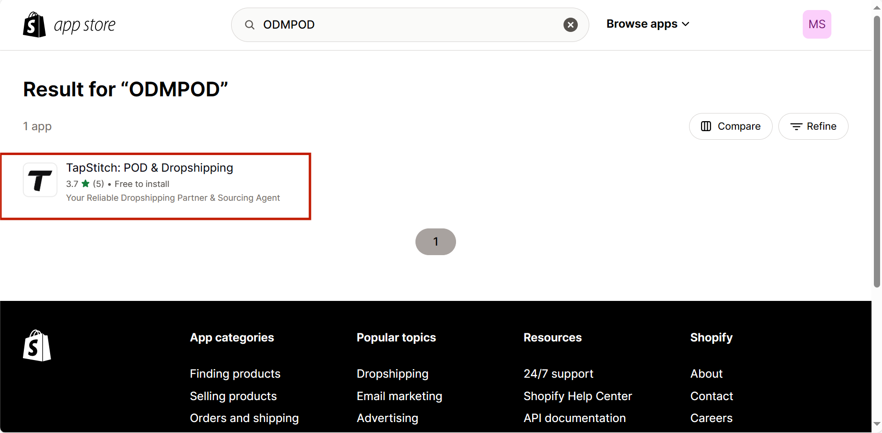The height and width of the screenshot is (433, 882).
Task: Visit Email marketing topic link
Action: 399,396
